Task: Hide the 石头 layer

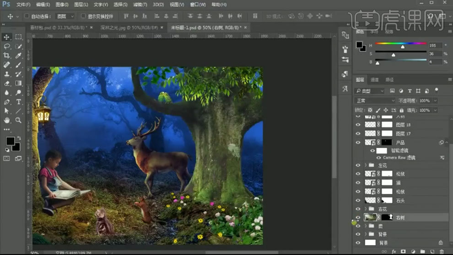Action: click(x=358, y=201)
